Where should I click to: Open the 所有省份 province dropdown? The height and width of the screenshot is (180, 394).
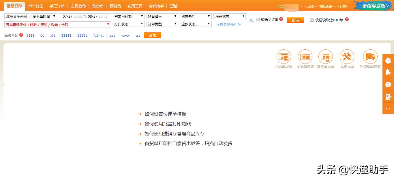162,16
